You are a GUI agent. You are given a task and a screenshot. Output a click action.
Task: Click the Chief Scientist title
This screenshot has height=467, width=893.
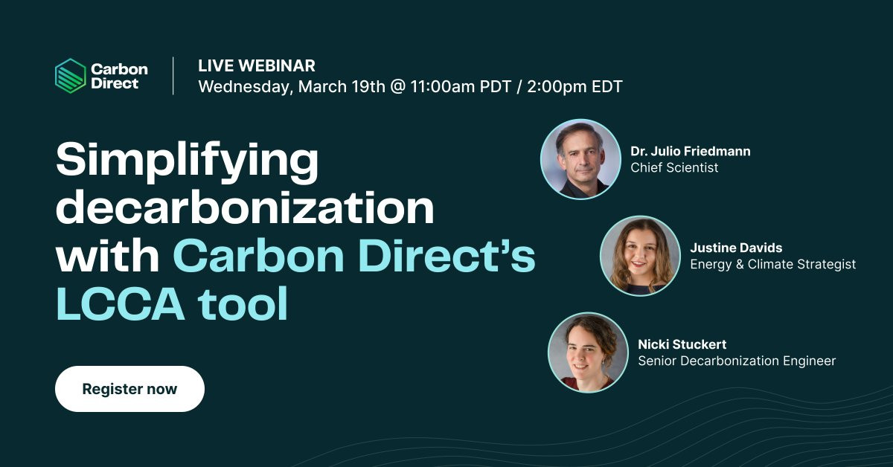pyautogui.click(x=674, y=168)
